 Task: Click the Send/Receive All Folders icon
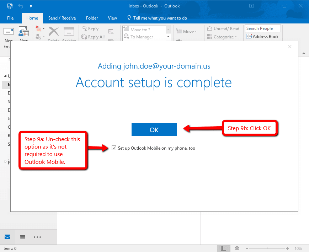click(10, 6)
